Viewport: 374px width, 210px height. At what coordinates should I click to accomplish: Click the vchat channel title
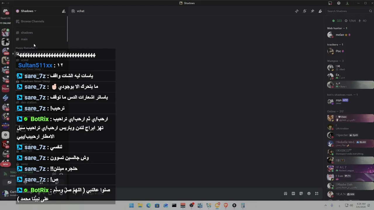click(81, 11)
